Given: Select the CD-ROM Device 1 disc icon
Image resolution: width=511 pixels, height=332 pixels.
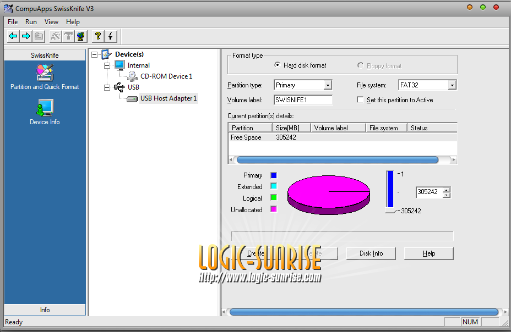Looking at the screenshot, I should tap(132, 76).
